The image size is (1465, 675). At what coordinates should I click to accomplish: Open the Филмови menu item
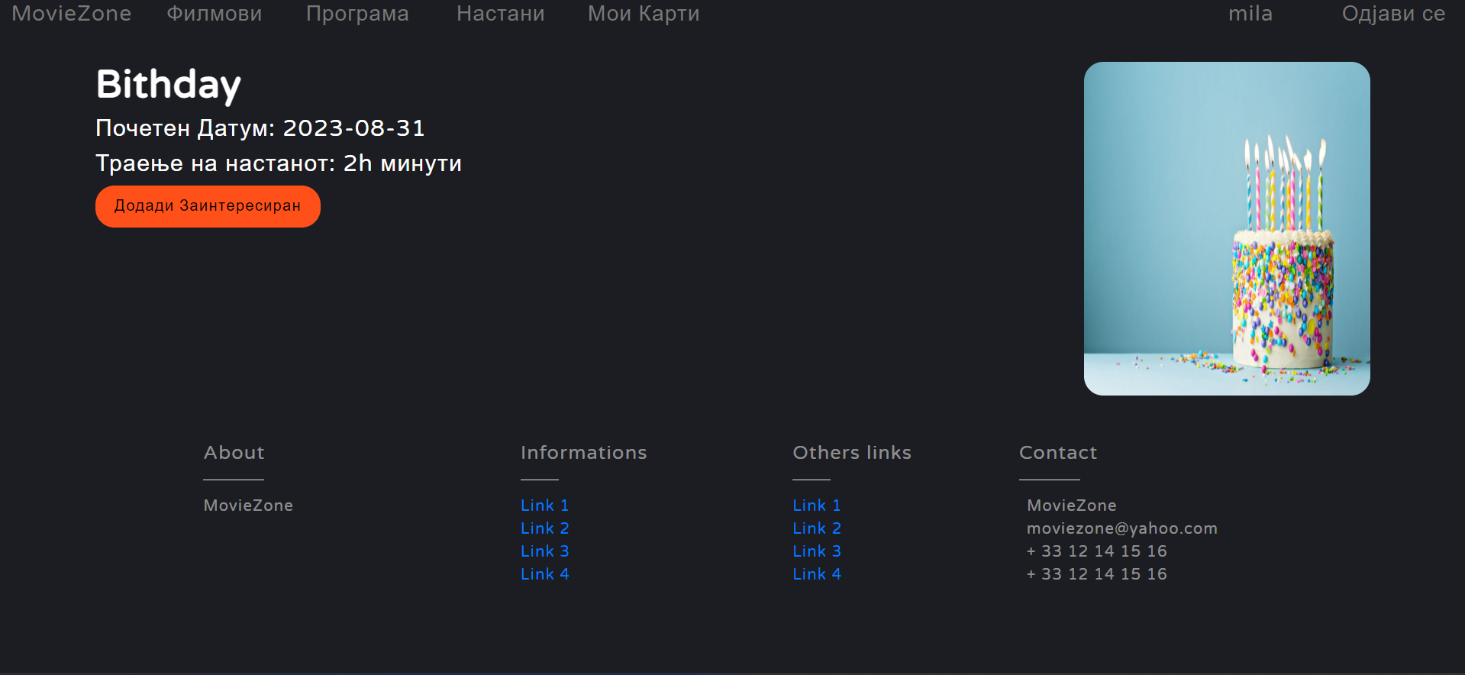(214, 14)
